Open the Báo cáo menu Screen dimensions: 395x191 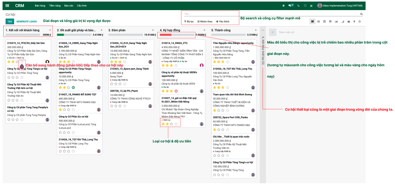point(69,6)
